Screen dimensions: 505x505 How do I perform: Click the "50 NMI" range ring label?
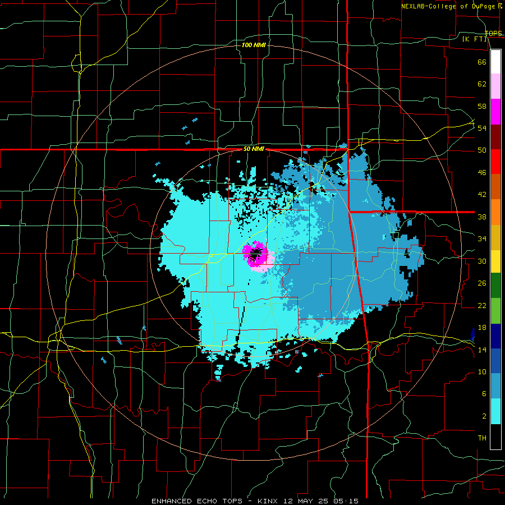pos(254,149)
